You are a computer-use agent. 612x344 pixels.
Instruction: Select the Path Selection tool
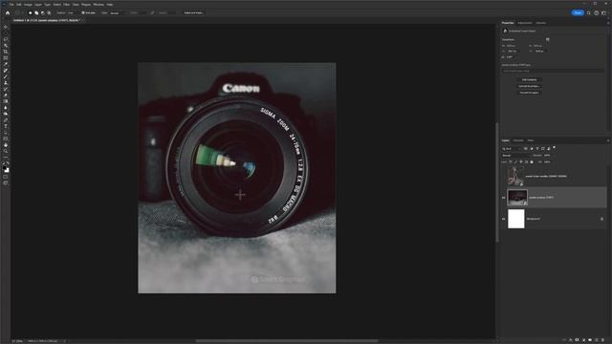pyautogui.click(x=6, y=133)
